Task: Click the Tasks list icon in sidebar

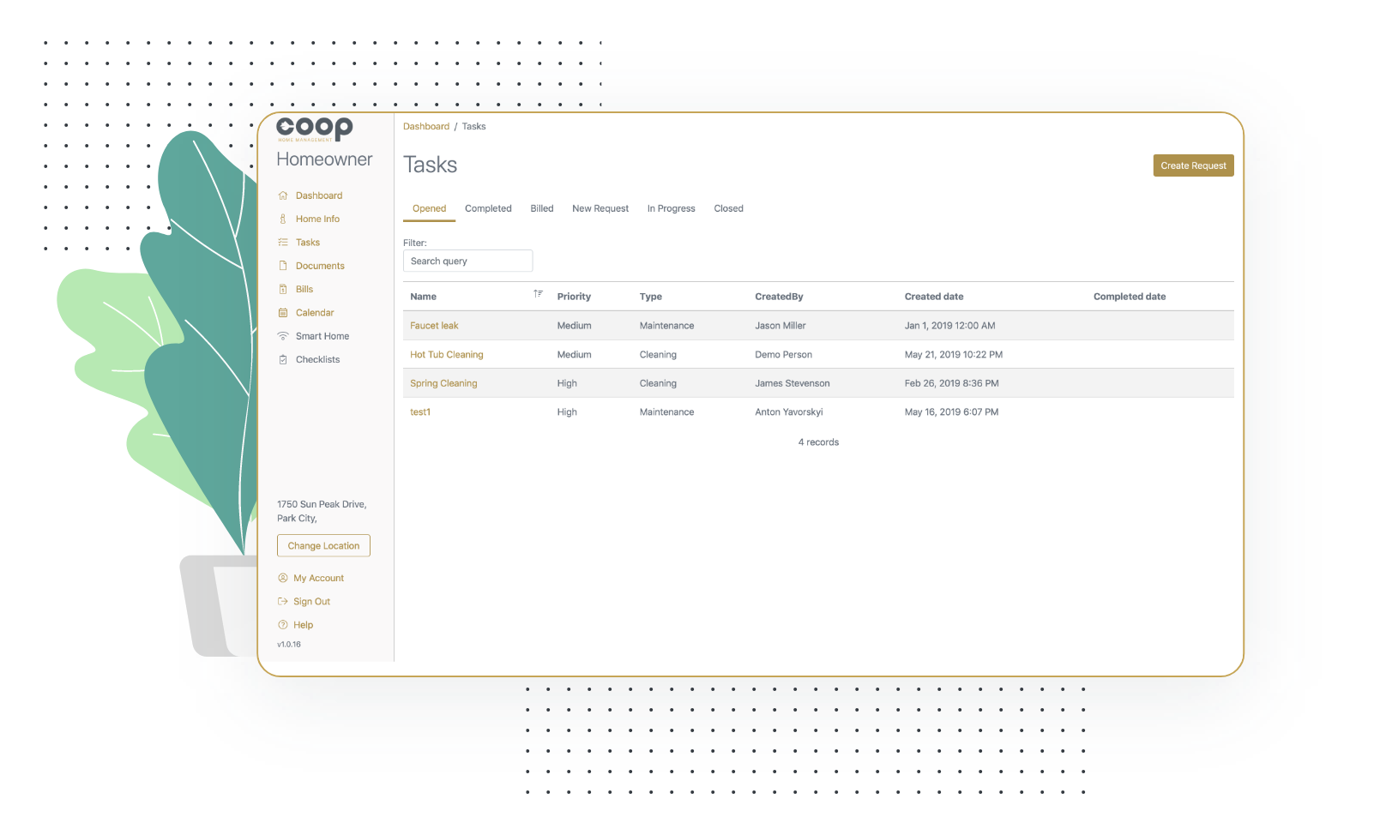Action: tap(283, 242)
